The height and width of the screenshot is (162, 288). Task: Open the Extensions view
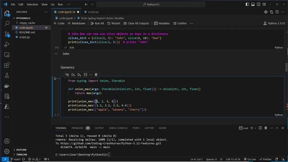[x=7, y=65]
